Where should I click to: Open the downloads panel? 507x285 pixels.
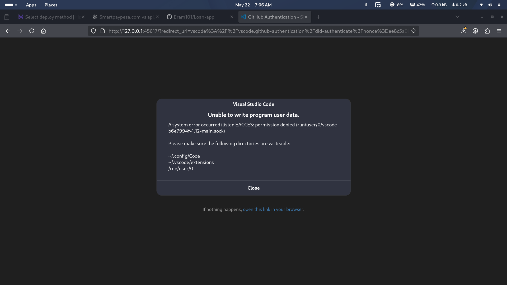(463, 31)
